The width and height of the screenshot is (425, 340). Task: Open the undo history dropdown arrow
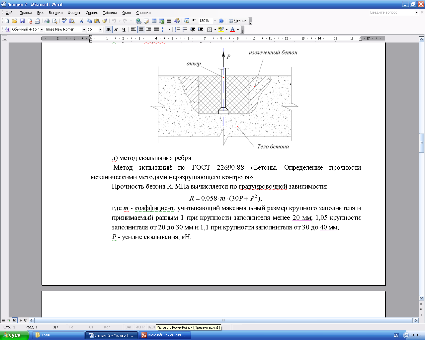click(120, 21)
